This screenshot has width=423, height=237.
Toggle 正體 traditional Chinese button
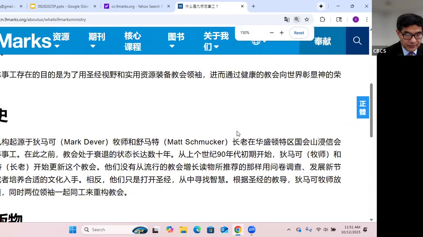point(363,107)
